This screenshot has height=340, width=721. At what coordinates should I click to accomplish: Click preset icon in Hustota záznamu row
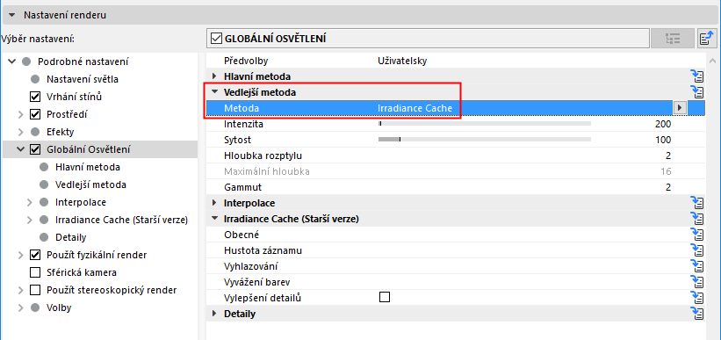(698, 250)
